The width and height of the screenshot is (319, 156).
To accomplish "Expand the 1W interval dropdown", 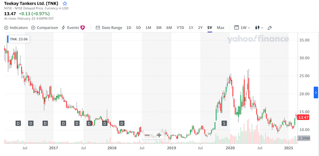I will point(242,27).
